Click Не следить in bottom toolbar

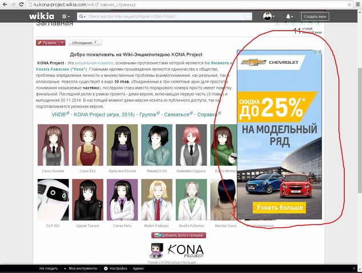pyautogui.click(x=49, y=268)
